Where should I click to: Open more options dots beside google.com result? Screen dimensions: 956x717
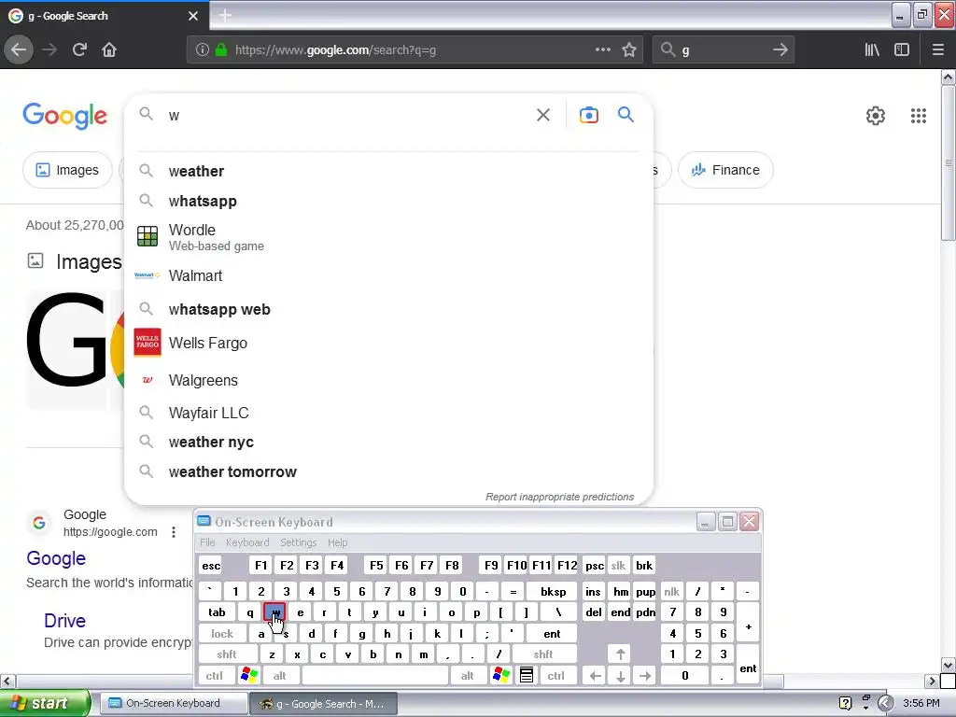coord(174,531)
